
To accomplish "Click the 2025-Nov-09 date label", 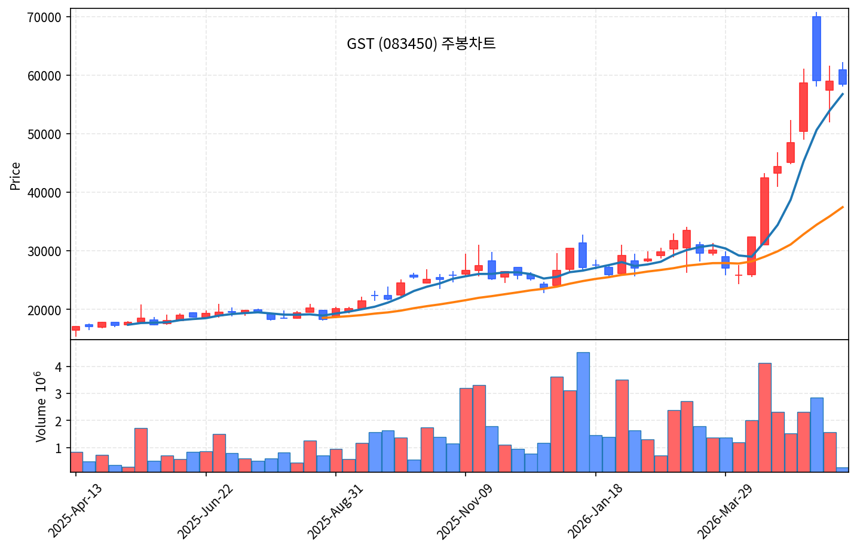I will 465,511.
